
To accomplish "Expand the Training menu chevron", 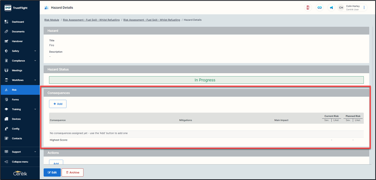I will click(35, 109).
